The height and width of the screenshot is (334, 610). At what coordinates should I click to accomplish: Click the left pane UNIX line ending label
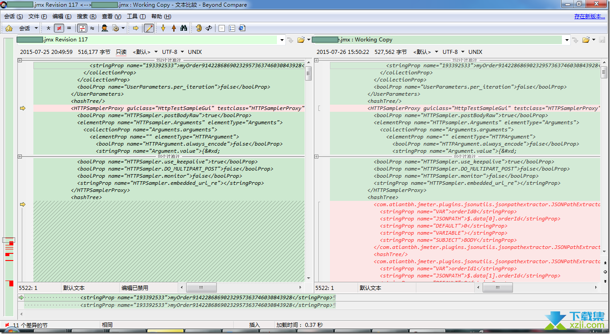pos(195,52)
